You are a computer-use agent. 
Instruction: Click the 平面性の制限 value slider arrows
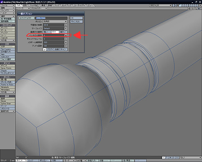tap(66, 25)
